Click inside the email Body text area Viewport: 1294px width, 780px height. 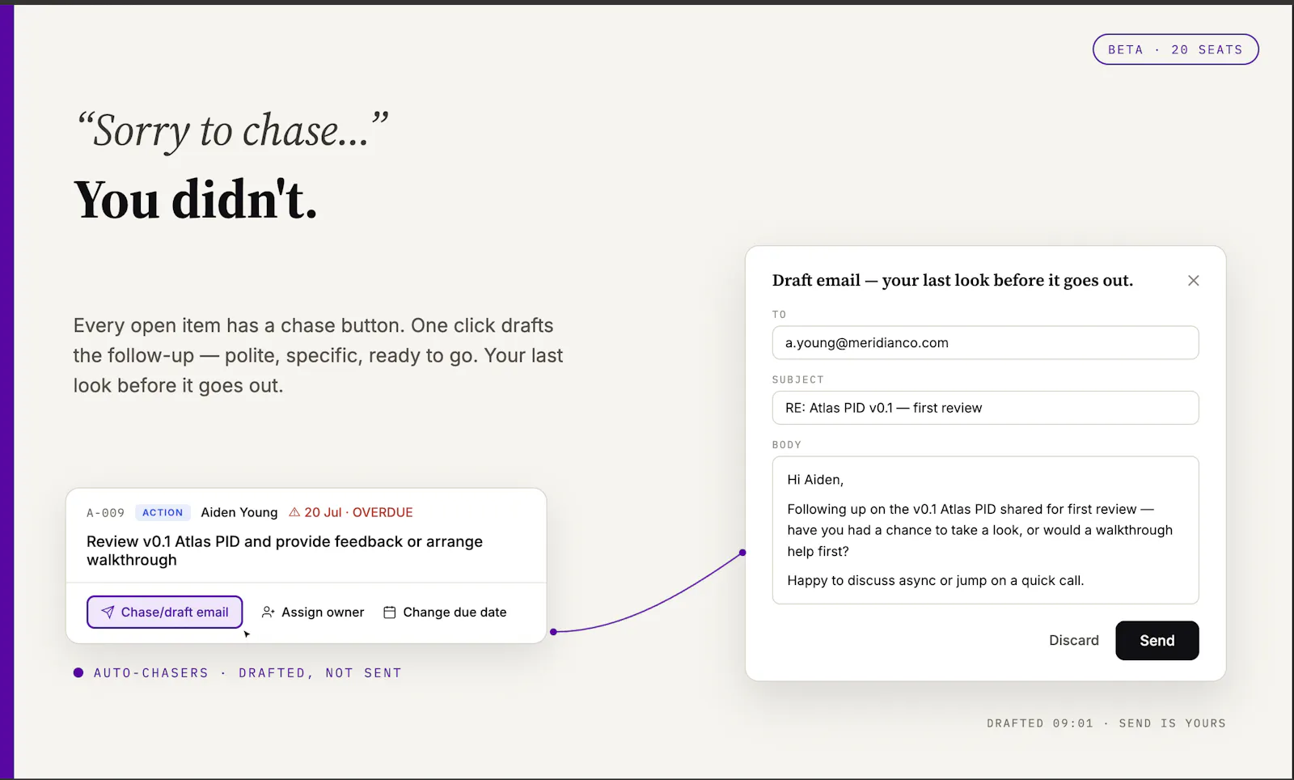[985, 530]
